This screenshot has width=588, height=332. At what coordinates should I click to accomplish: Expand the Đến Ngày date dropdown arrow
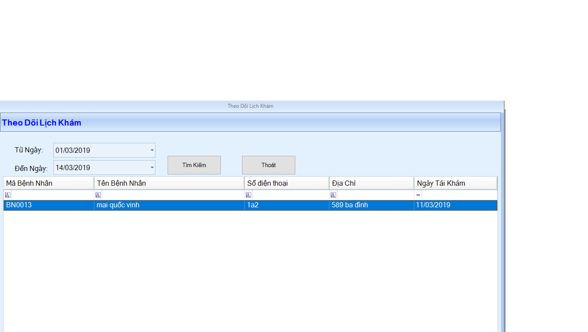click(x=152, y=168)
